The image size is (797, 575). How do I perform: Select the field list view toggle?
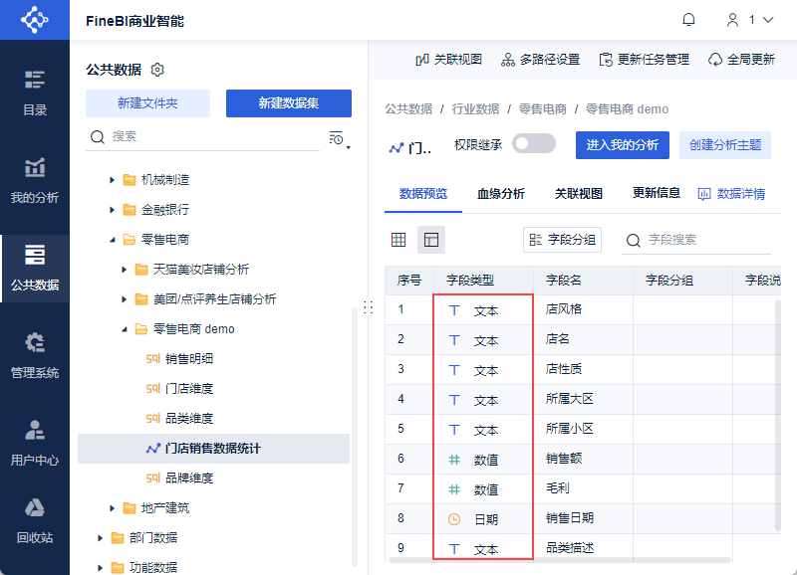430,240
